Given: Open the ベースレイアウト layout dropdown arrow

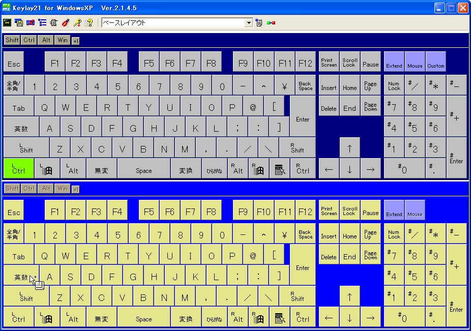Looking at the screenshot, I should (248, 22).
